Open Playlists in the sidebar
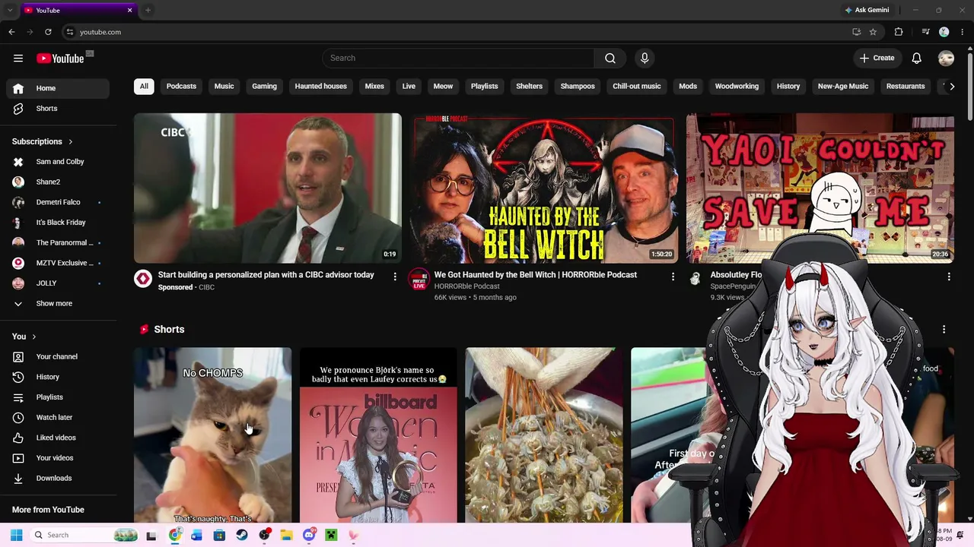974x547 pixels. point(58,397)
